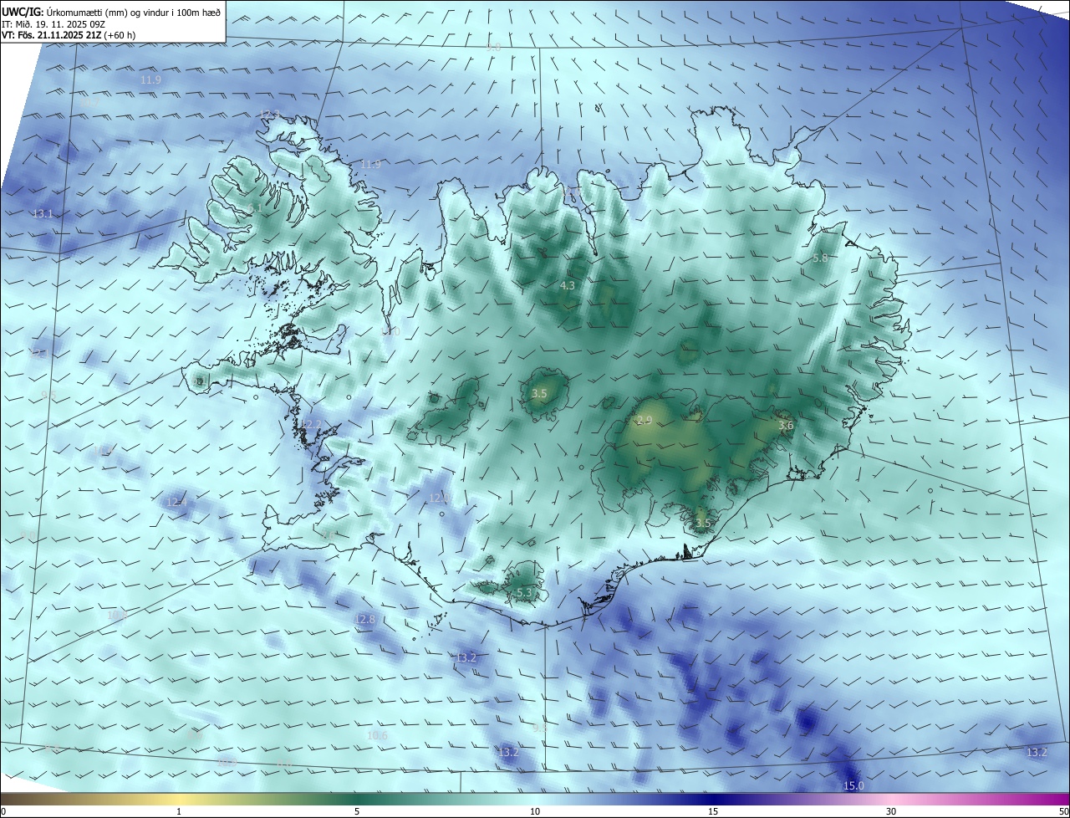This screenshot has width=1070, height=818.
Task: Click the 10 tick on the color scale
Action: (535, 811)
